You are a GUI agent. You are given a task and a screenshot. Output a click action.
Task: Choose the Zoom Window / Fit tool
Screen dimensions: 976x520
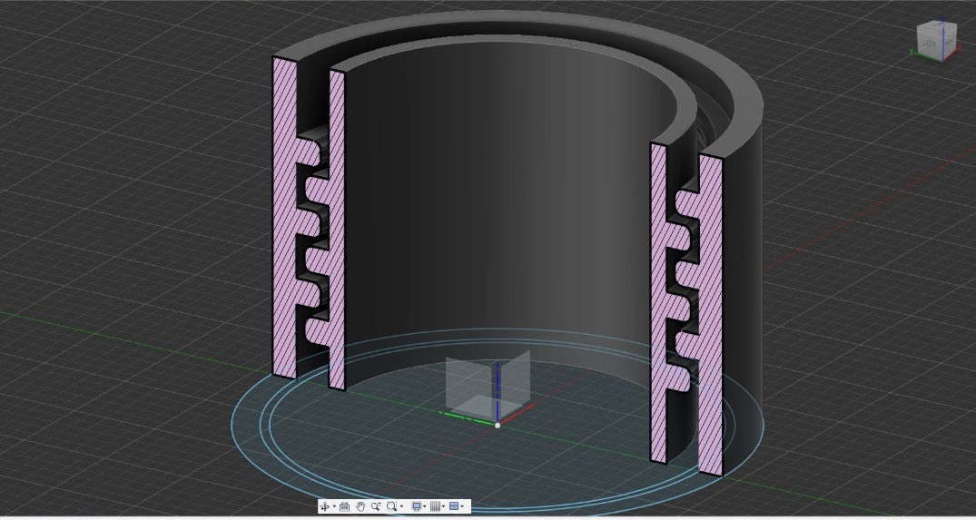(x=392, y=506)
